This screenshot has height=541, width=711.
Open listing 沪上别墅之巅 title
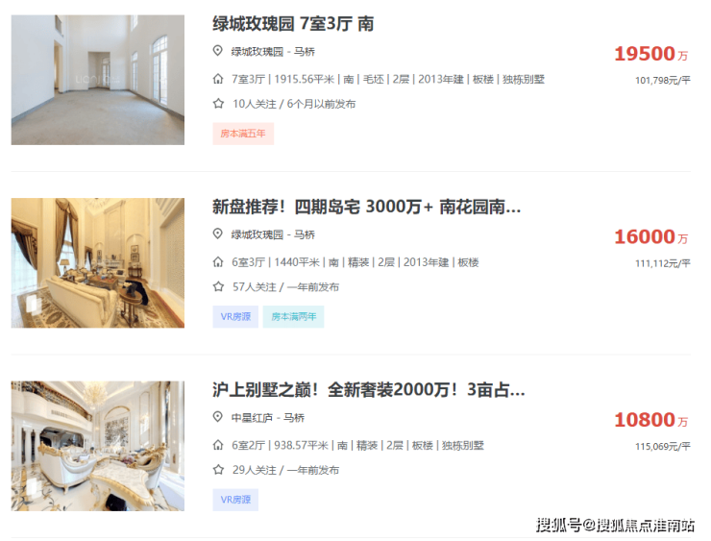[x=369, y=390]
